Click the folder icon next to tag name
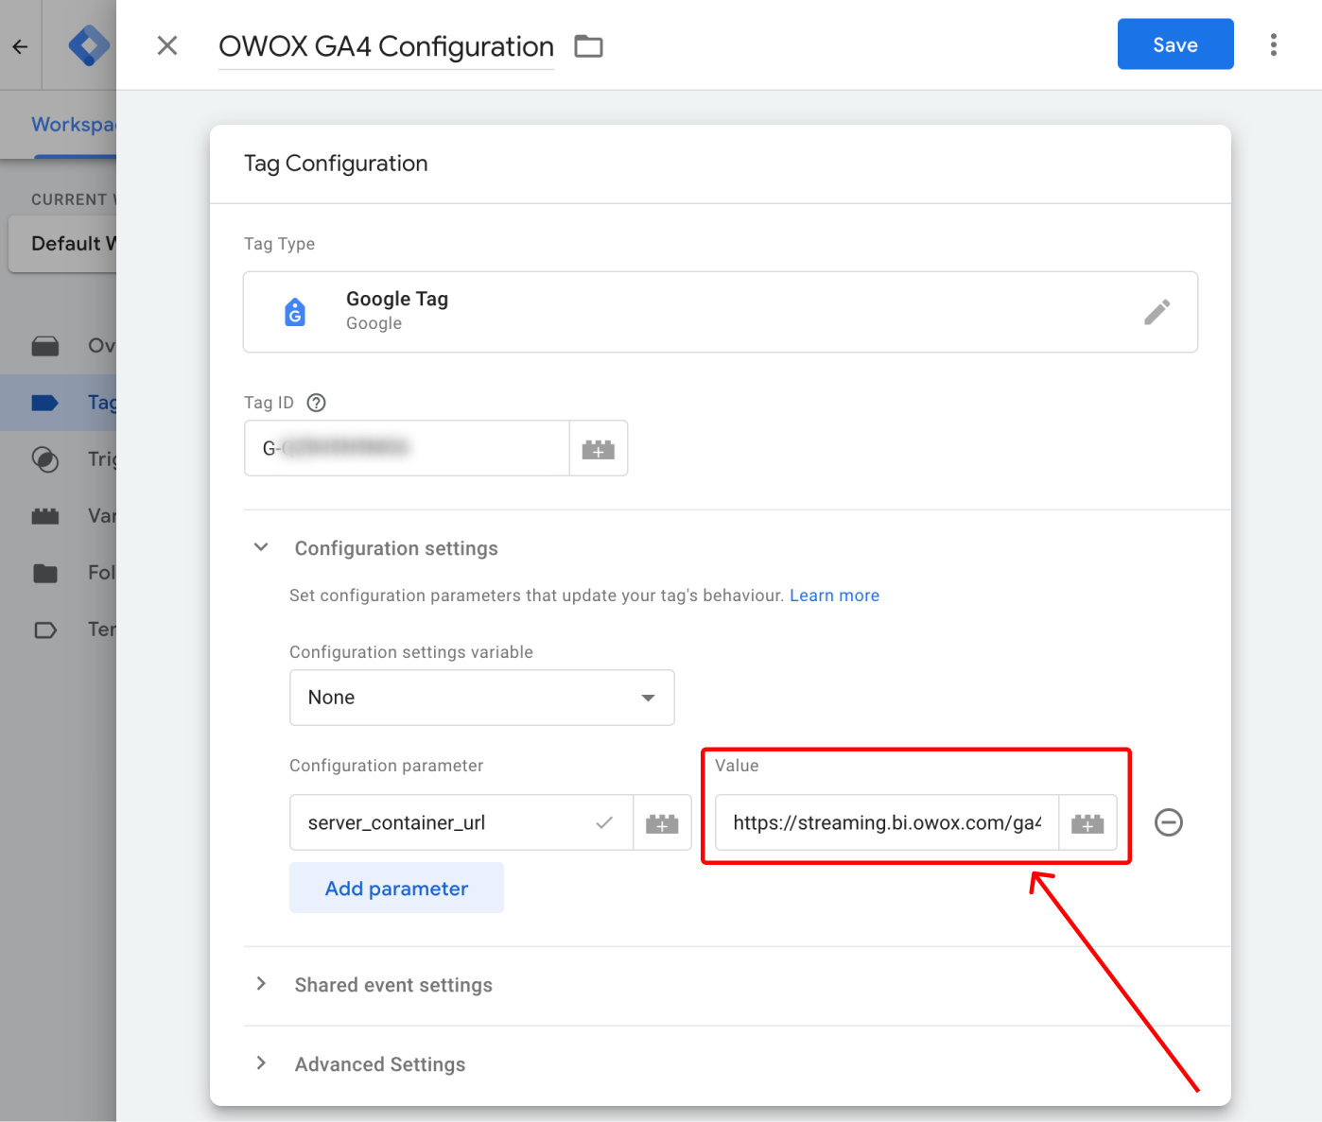The height and width of the screenshot is (1122, 1322). pos(588,46)
